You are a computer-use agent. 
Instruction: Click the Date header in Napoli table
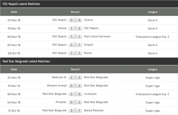(14, 12)
